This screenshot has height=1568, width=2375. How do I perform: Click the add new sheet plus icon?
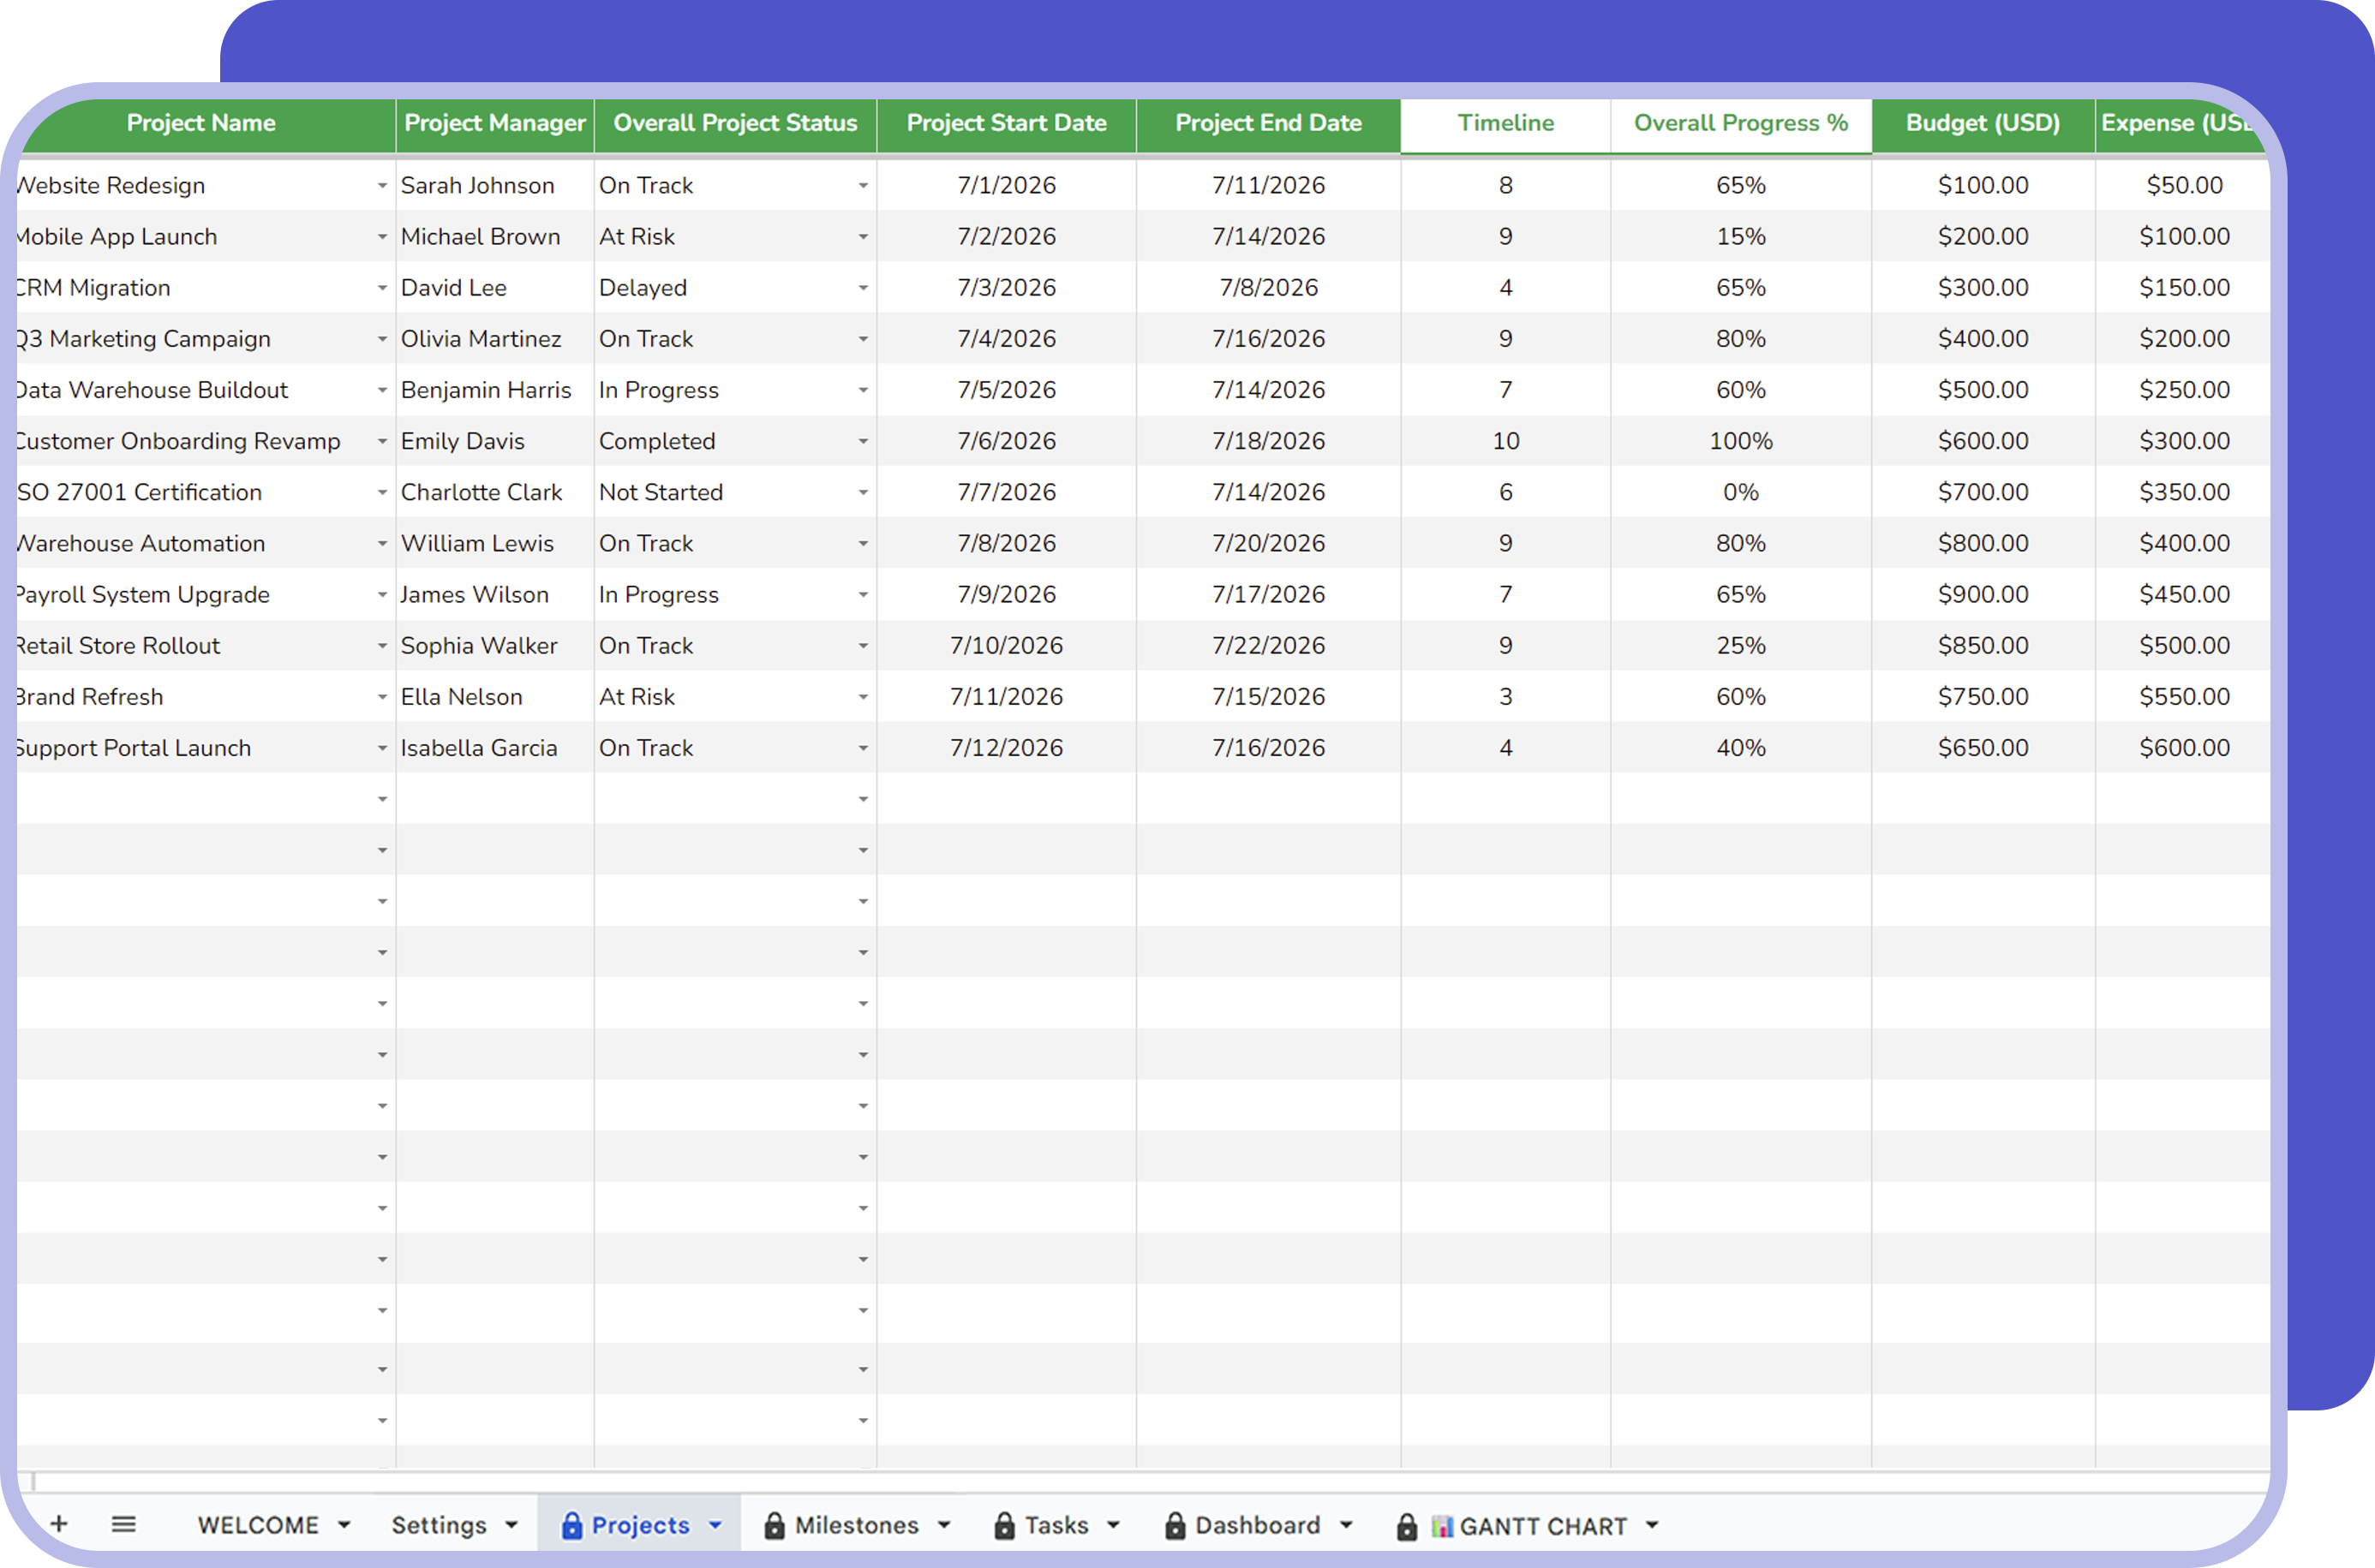coord(59,1524)
